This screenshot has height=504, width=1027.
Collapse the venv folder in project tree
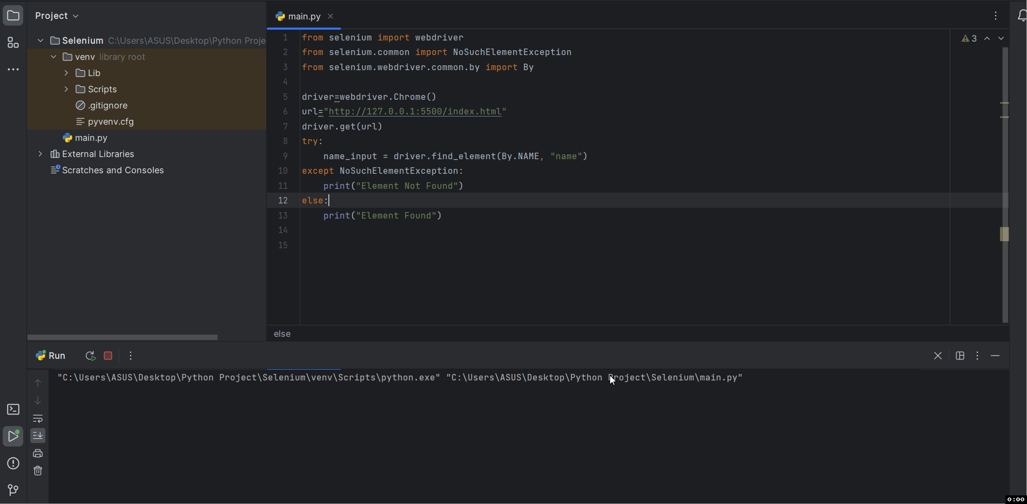click(x=53, y=57)
